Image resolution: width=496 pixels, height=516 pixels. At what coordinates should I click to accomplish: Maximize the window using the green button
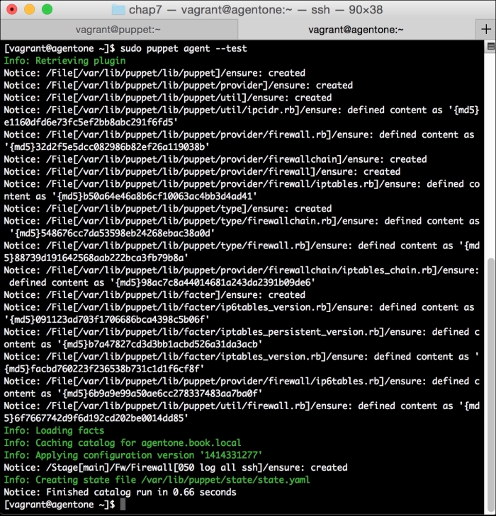47,9
